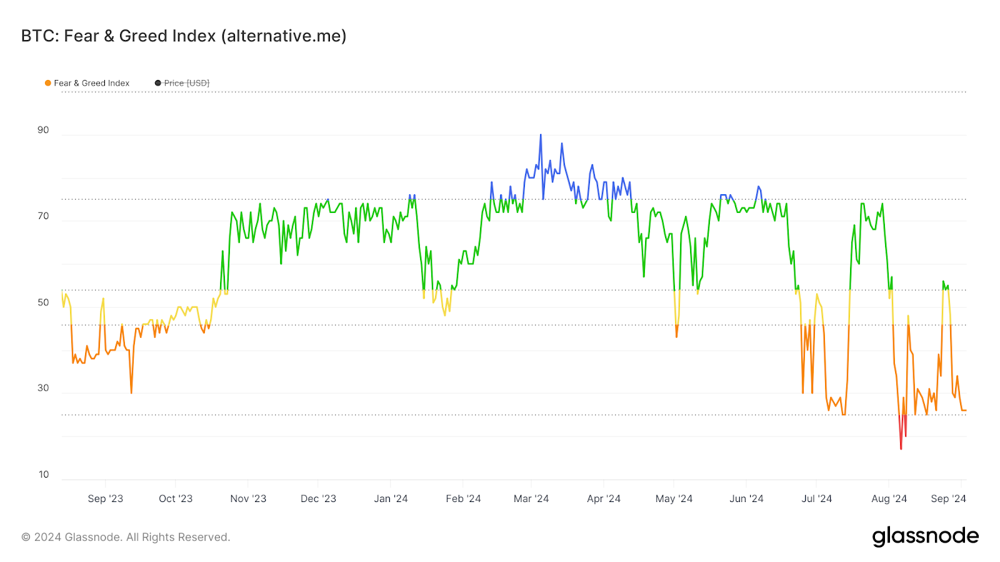Viewport: 1000px width, 562px height.
Task: Select the Fear & Greed Index legend label text
Action: (x=92, y=82)
